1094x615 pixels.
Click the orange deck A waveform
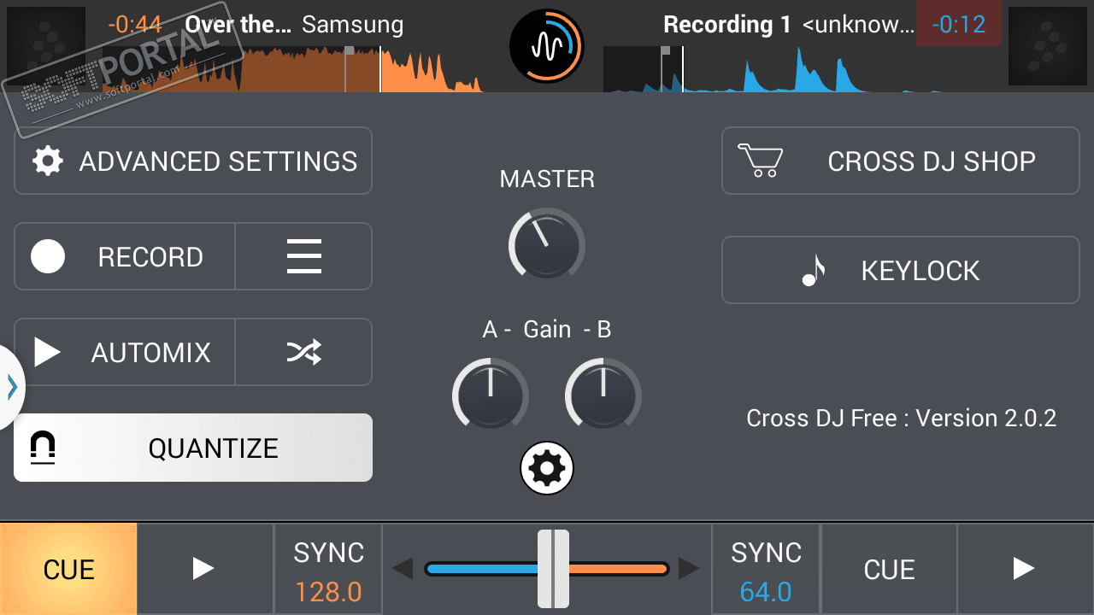(x=292, y=68)
